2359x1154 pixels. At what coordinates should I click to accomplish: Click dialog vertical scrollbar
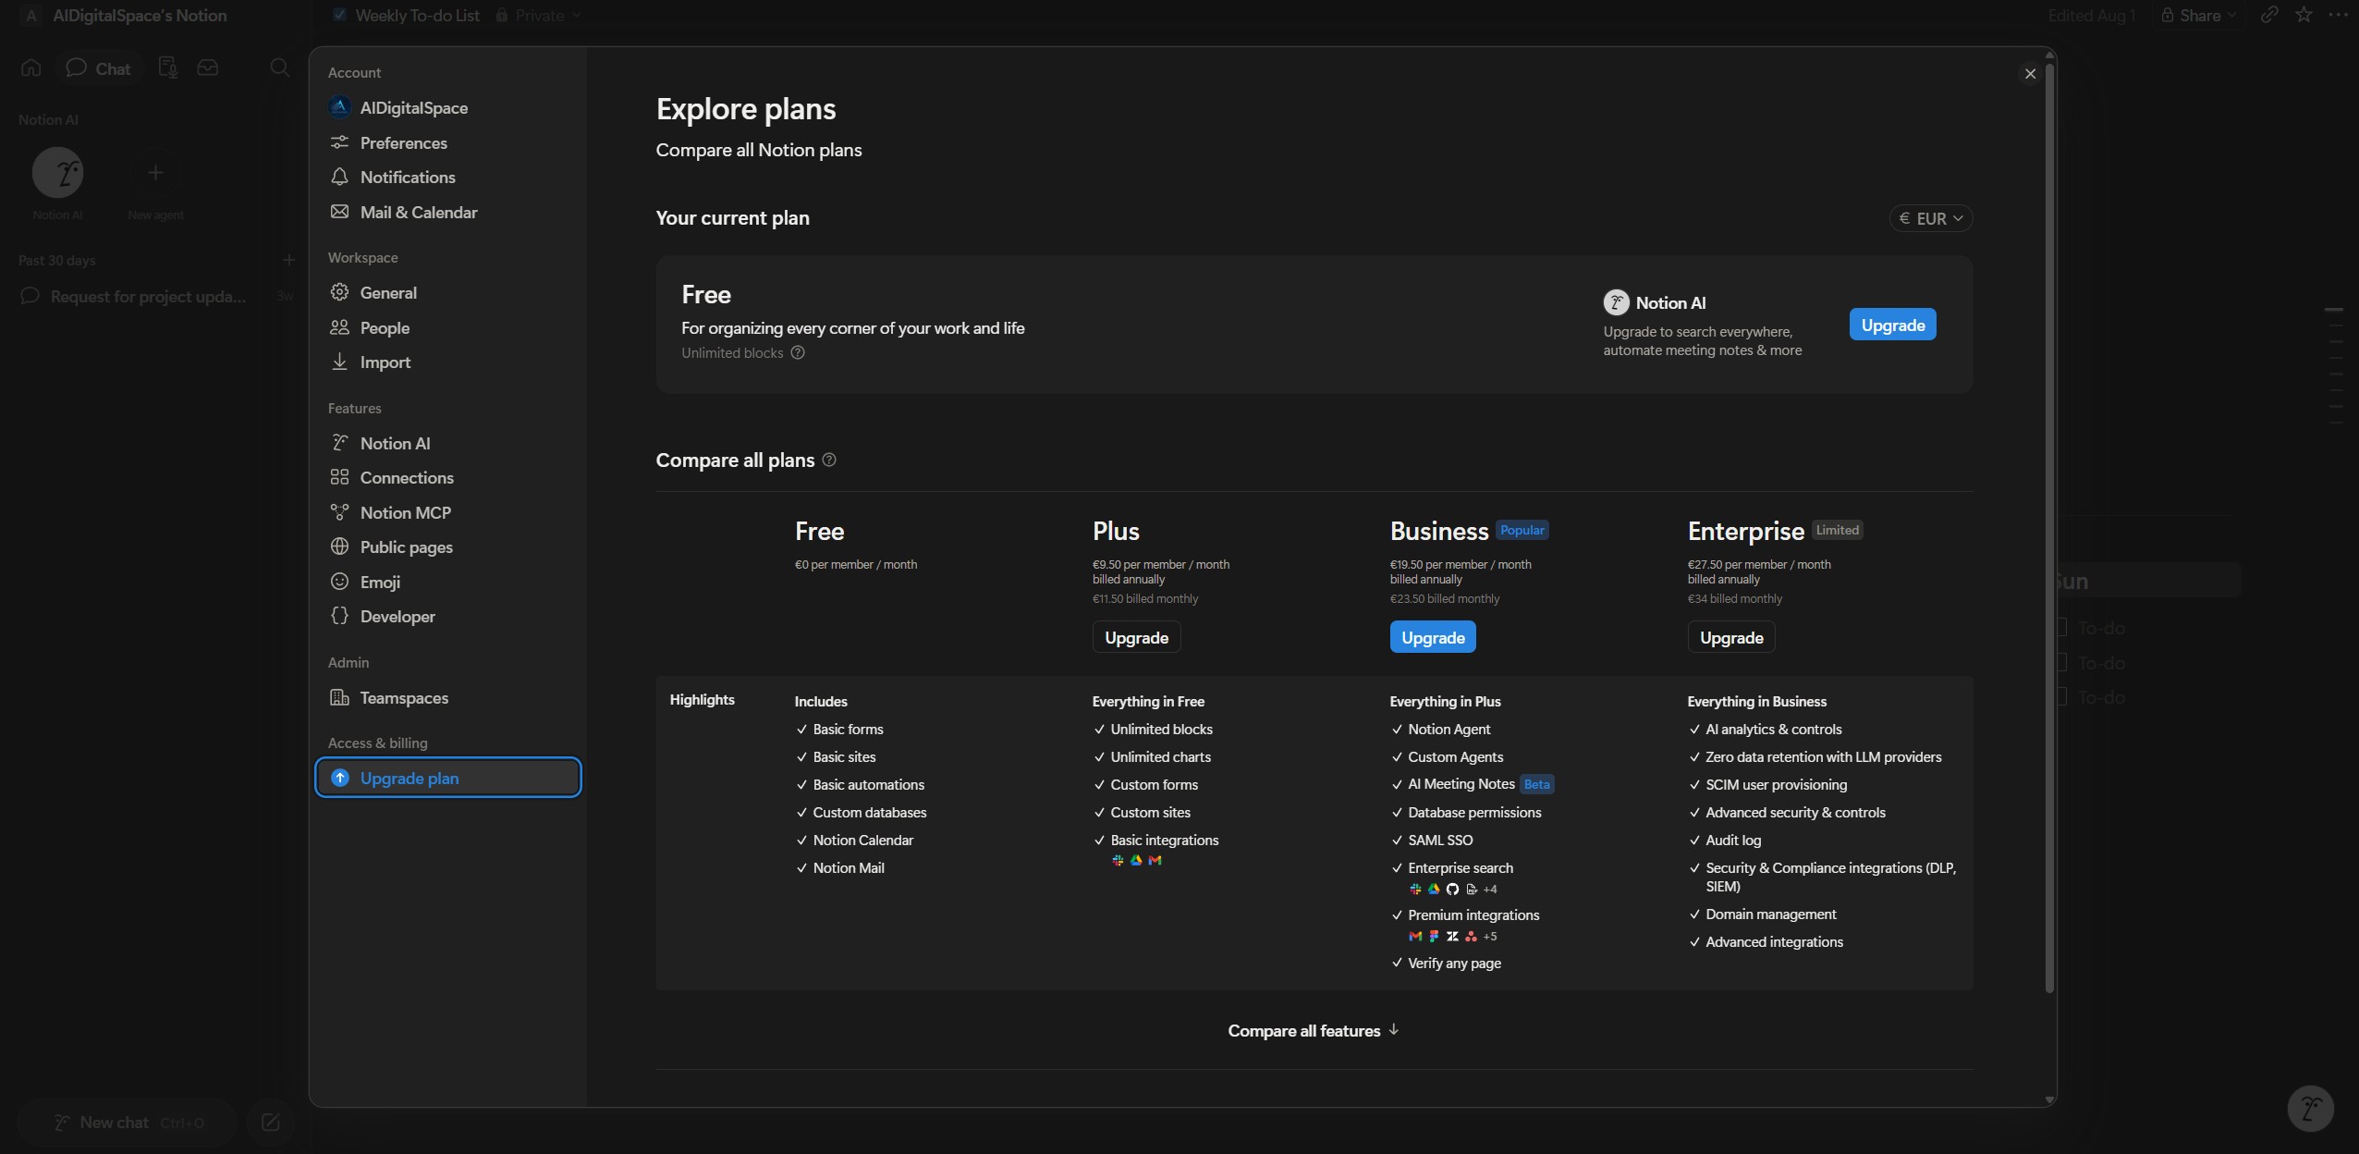2049,527
